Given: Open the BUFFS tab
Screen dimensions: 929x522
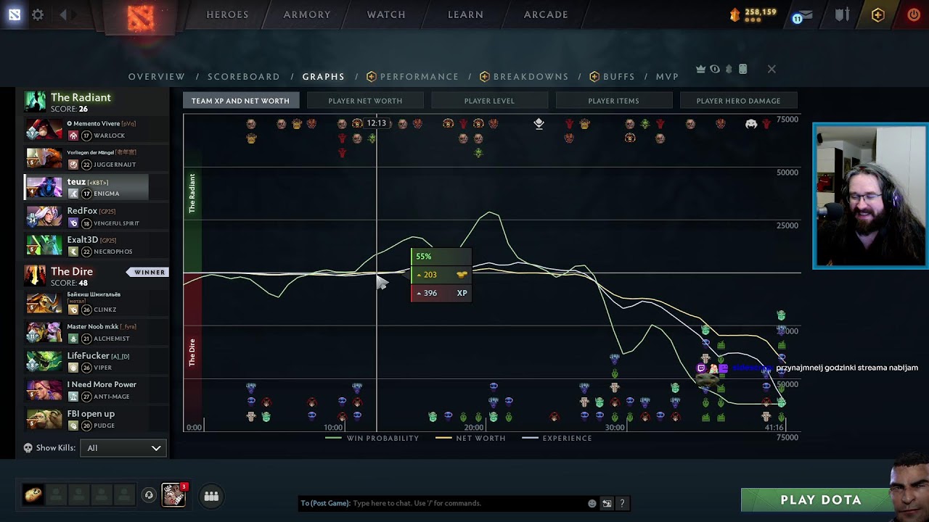Looking at the screenshot, I should click(x=613, y=76).
